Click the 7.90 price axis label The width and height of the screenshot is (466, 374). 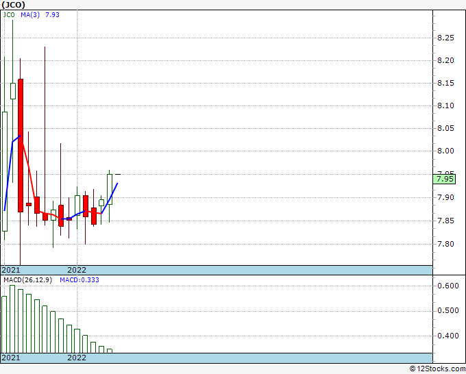pyautogui.click(x=445, y=197)
